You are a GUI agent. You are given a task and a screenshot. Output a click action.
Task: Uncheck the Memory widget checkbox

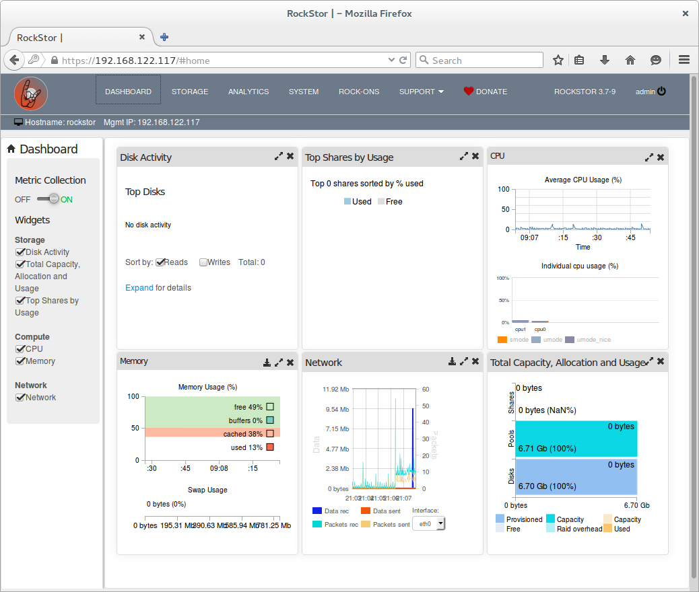(x=20, y=361)
